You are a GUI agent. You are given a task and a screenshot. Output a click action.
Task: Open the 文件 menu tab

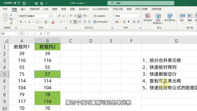[5, 9]
